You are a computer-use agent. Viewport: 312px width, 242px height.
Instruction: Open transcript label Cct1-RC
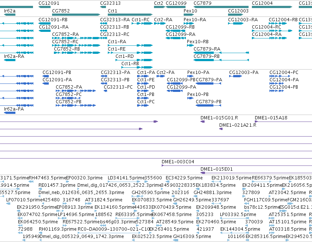(141, 20)
